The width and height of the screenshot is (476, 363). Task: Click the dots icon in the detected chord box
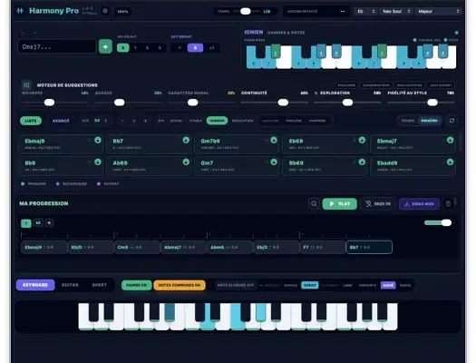(x=343, y=12)
